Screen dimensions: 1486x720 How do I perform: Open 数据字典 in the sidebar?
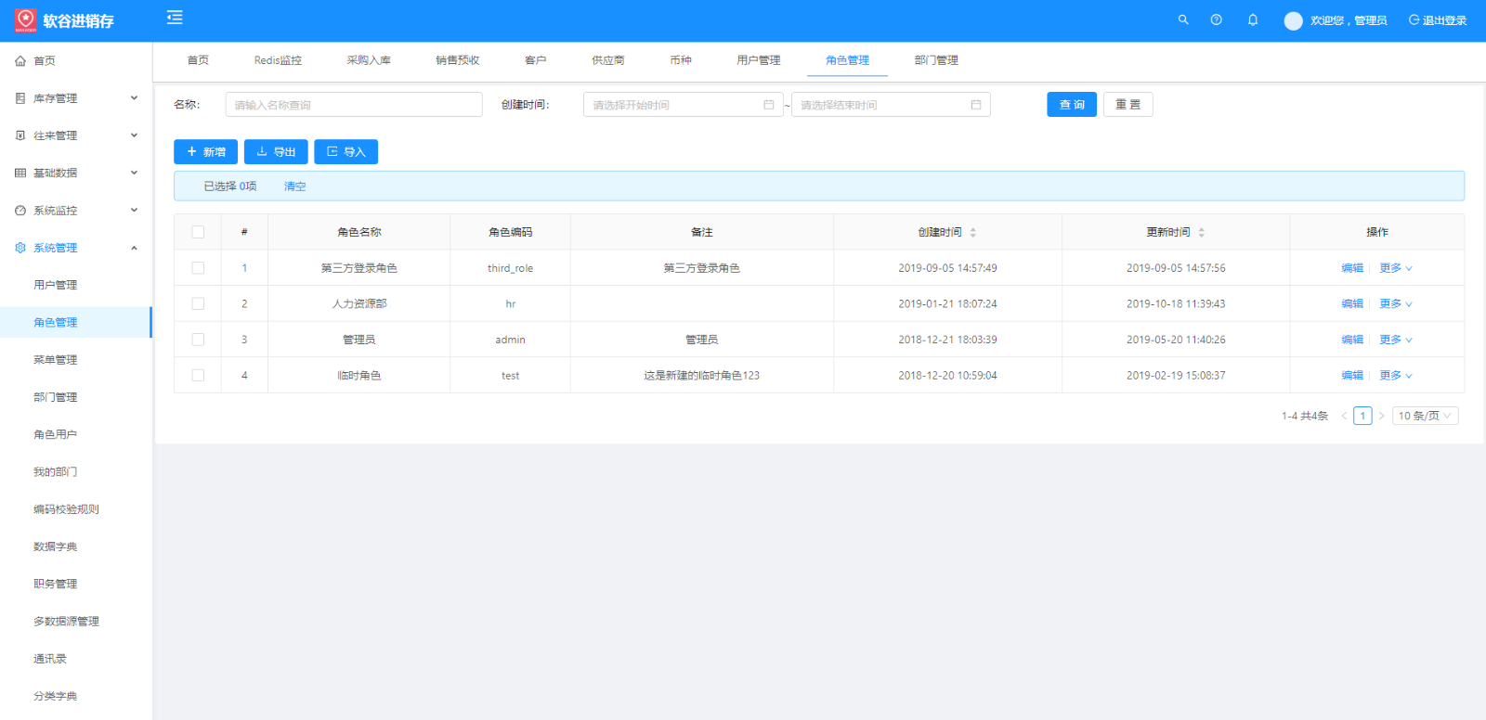(56, 546)
